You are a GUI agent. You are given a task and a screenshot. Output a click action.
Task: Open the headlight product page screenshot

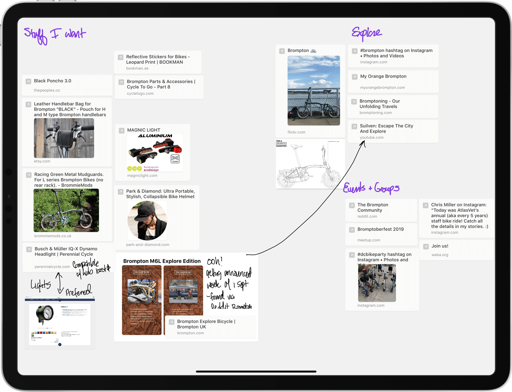[60, 322]
